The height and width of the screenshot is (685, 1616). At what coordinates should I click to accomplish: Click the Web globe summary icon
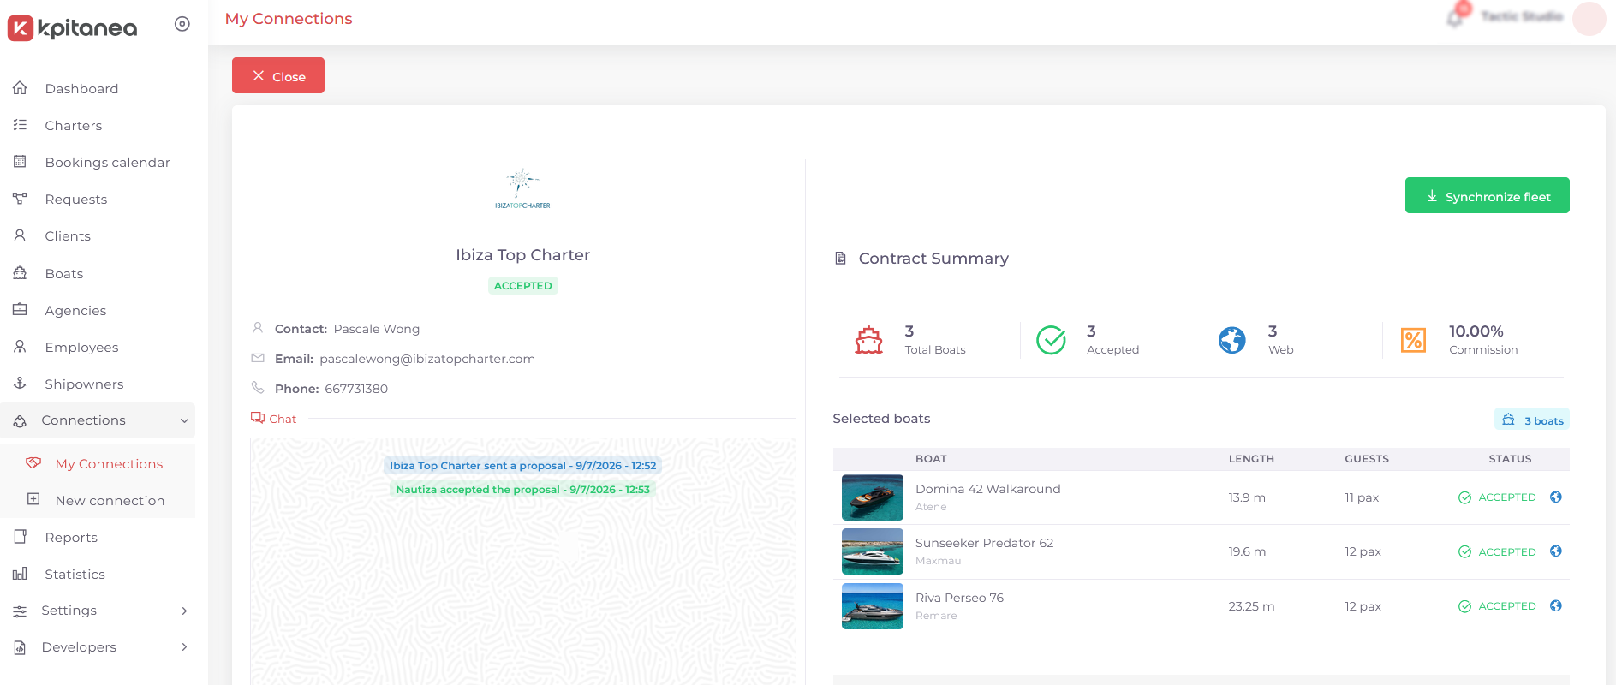[x=1232, y=340]
